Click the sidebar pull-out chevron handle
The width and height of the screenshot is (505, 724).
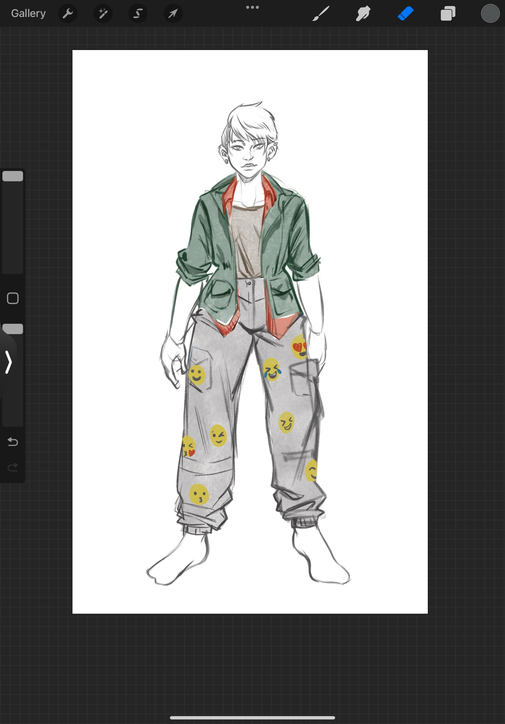click(8, 362)
